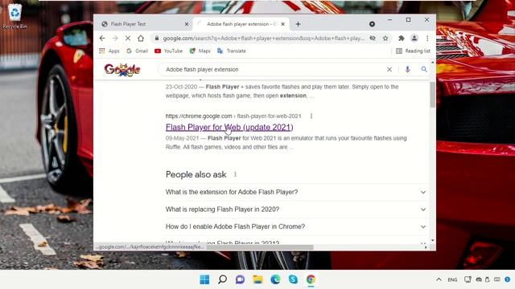Go back to the previous page
This screenshot has height=289, width=515.
pyautogui.click(x=102, y=39)
